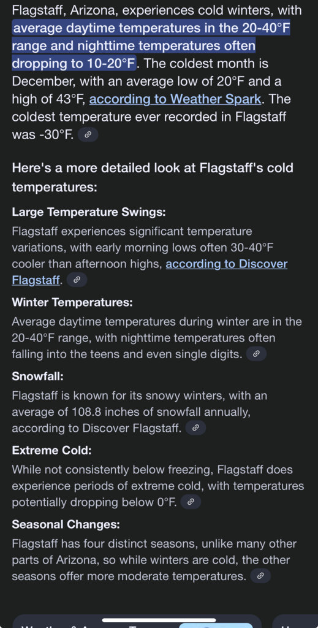This screenshot has width=318, height=628.
Task: Follow the 'according to Discover Flagstaff' hyperlink
Action: pos(150,272)
